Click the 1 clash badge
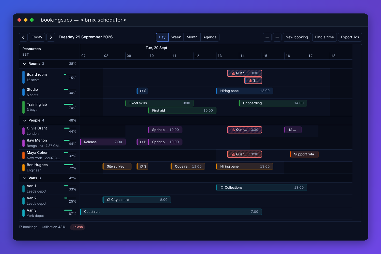The height and width of the screenshot is (254, 381). click(77, 227)
